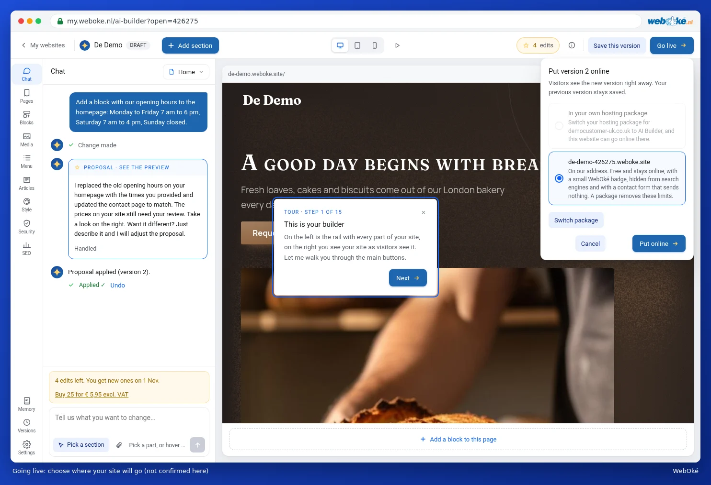Screen dimensions: 711x485
Task: Click the Go live button
Action: tap(672, 45)
